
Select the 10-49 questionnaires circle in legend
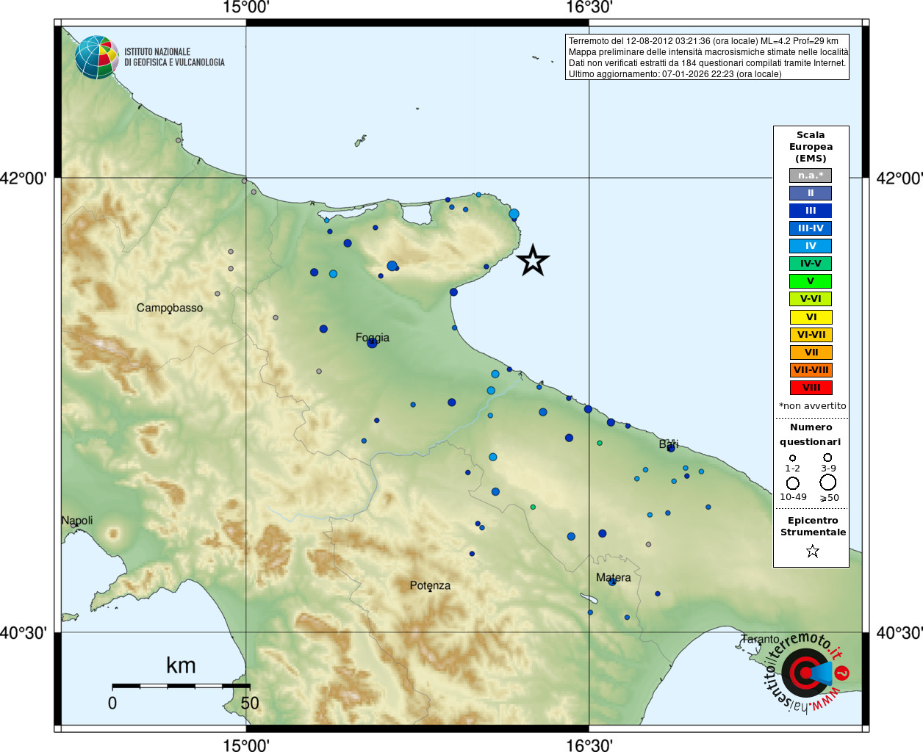(792, 483)
